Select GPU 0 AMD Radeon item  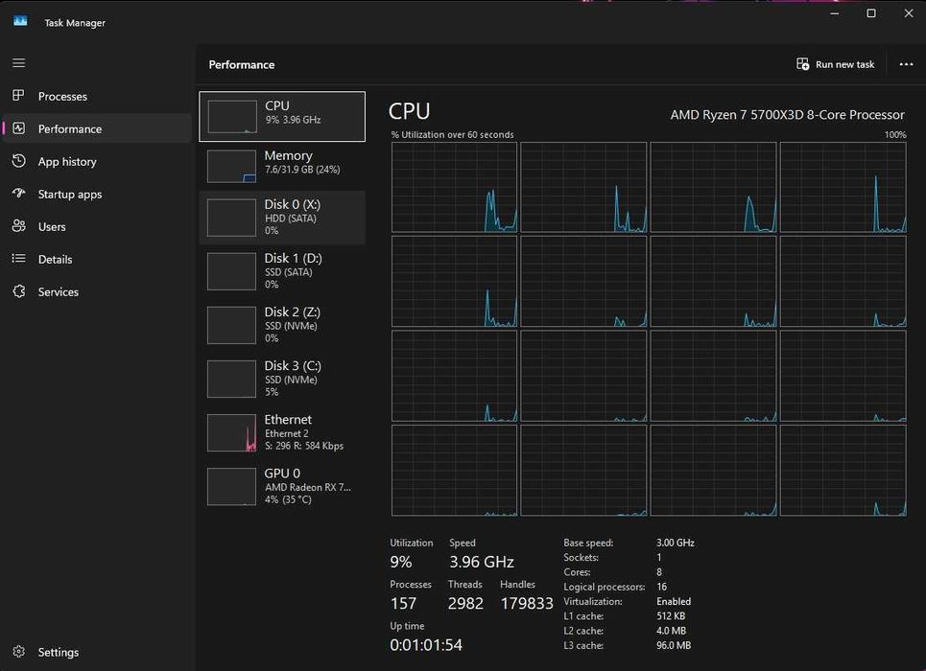click(x=282, y=486)
